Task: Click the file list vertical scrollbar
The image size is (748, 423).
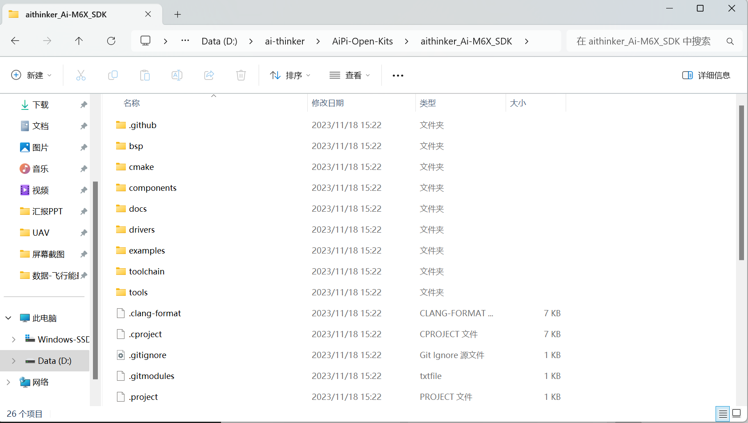Action: click(x=741, y=182)
